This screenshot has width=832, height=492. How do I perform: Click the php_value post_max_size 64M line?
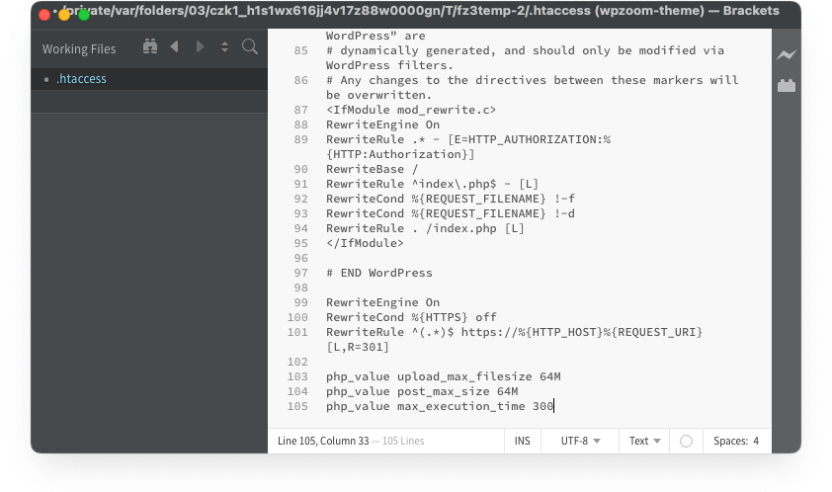(422, 391)
